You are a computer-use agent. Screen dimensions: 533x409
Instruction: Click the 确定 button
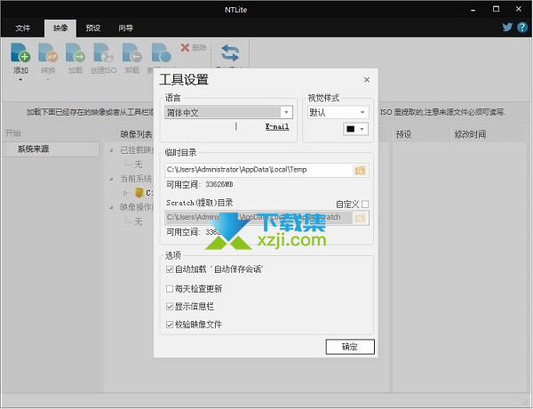pos(350,347)
